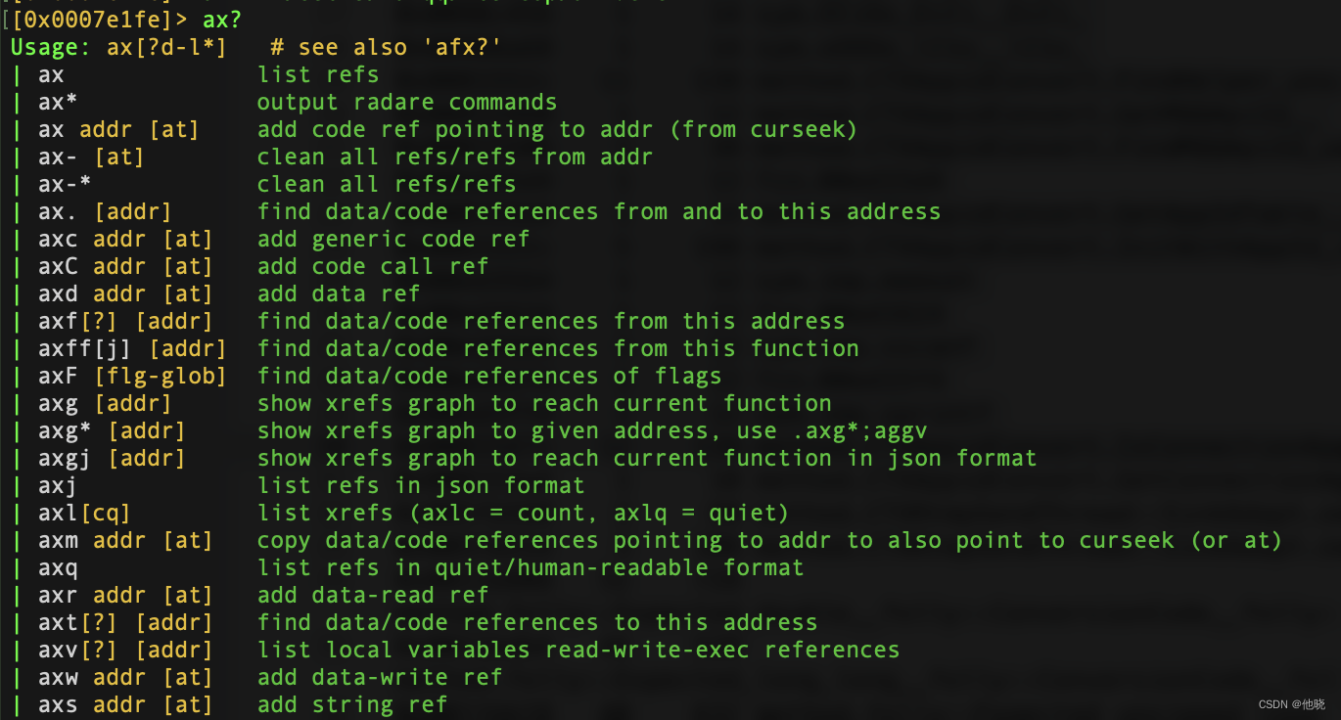This screenshot has width=1341, height=720.
Task: Click the 'axr' add data-read ref command
Action: pyautogui.click(x=58, y=595)
